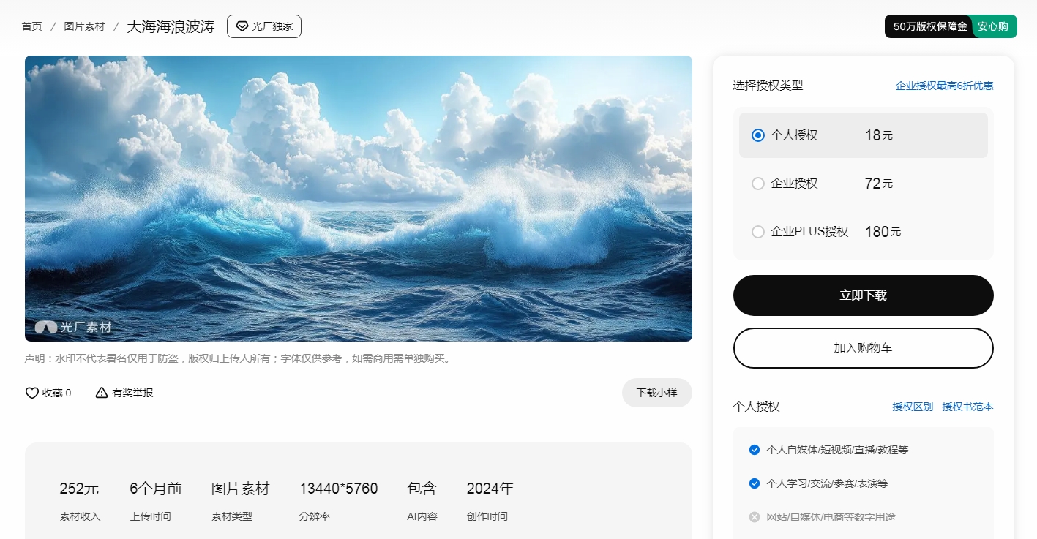Screen dimensions: 1037x539
Task: Open 图片素材 breadcrumb link
Action: [84, 26]
